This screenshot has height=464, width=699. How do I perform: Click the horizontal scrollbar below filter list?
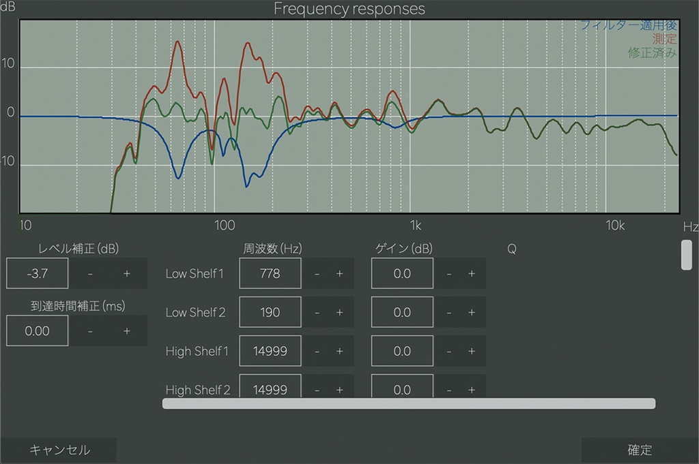[409, 403]
